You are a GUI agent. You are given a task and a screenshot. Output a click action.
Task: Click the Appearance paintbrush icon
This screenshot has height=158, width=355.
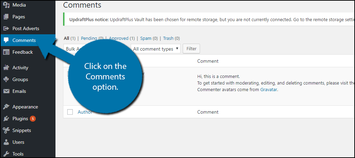[x=6, y=107]
